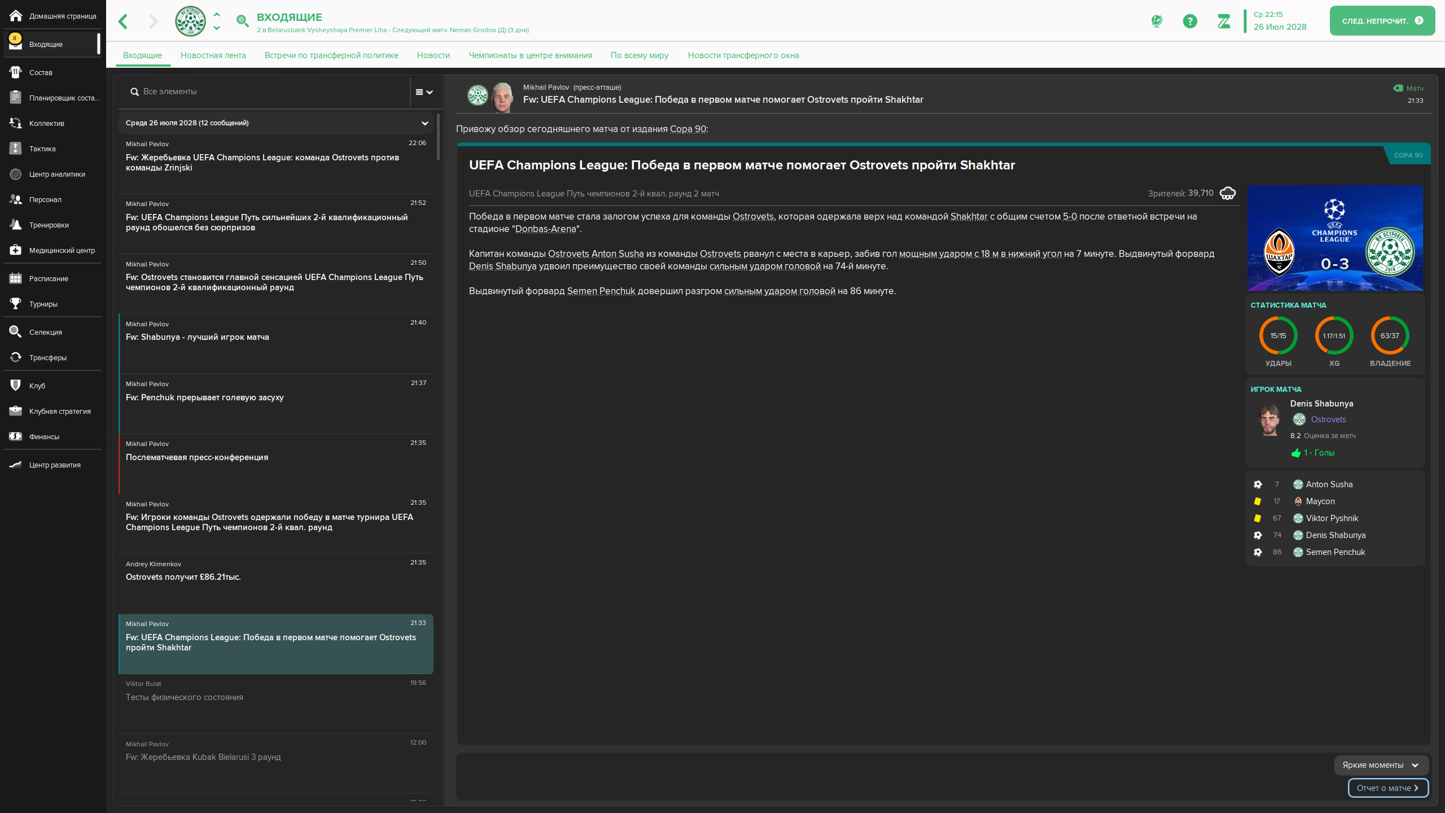Open the Squad (Состав) shirt icon
This screenshot has width=1445, height=813.
click(16, 72)
